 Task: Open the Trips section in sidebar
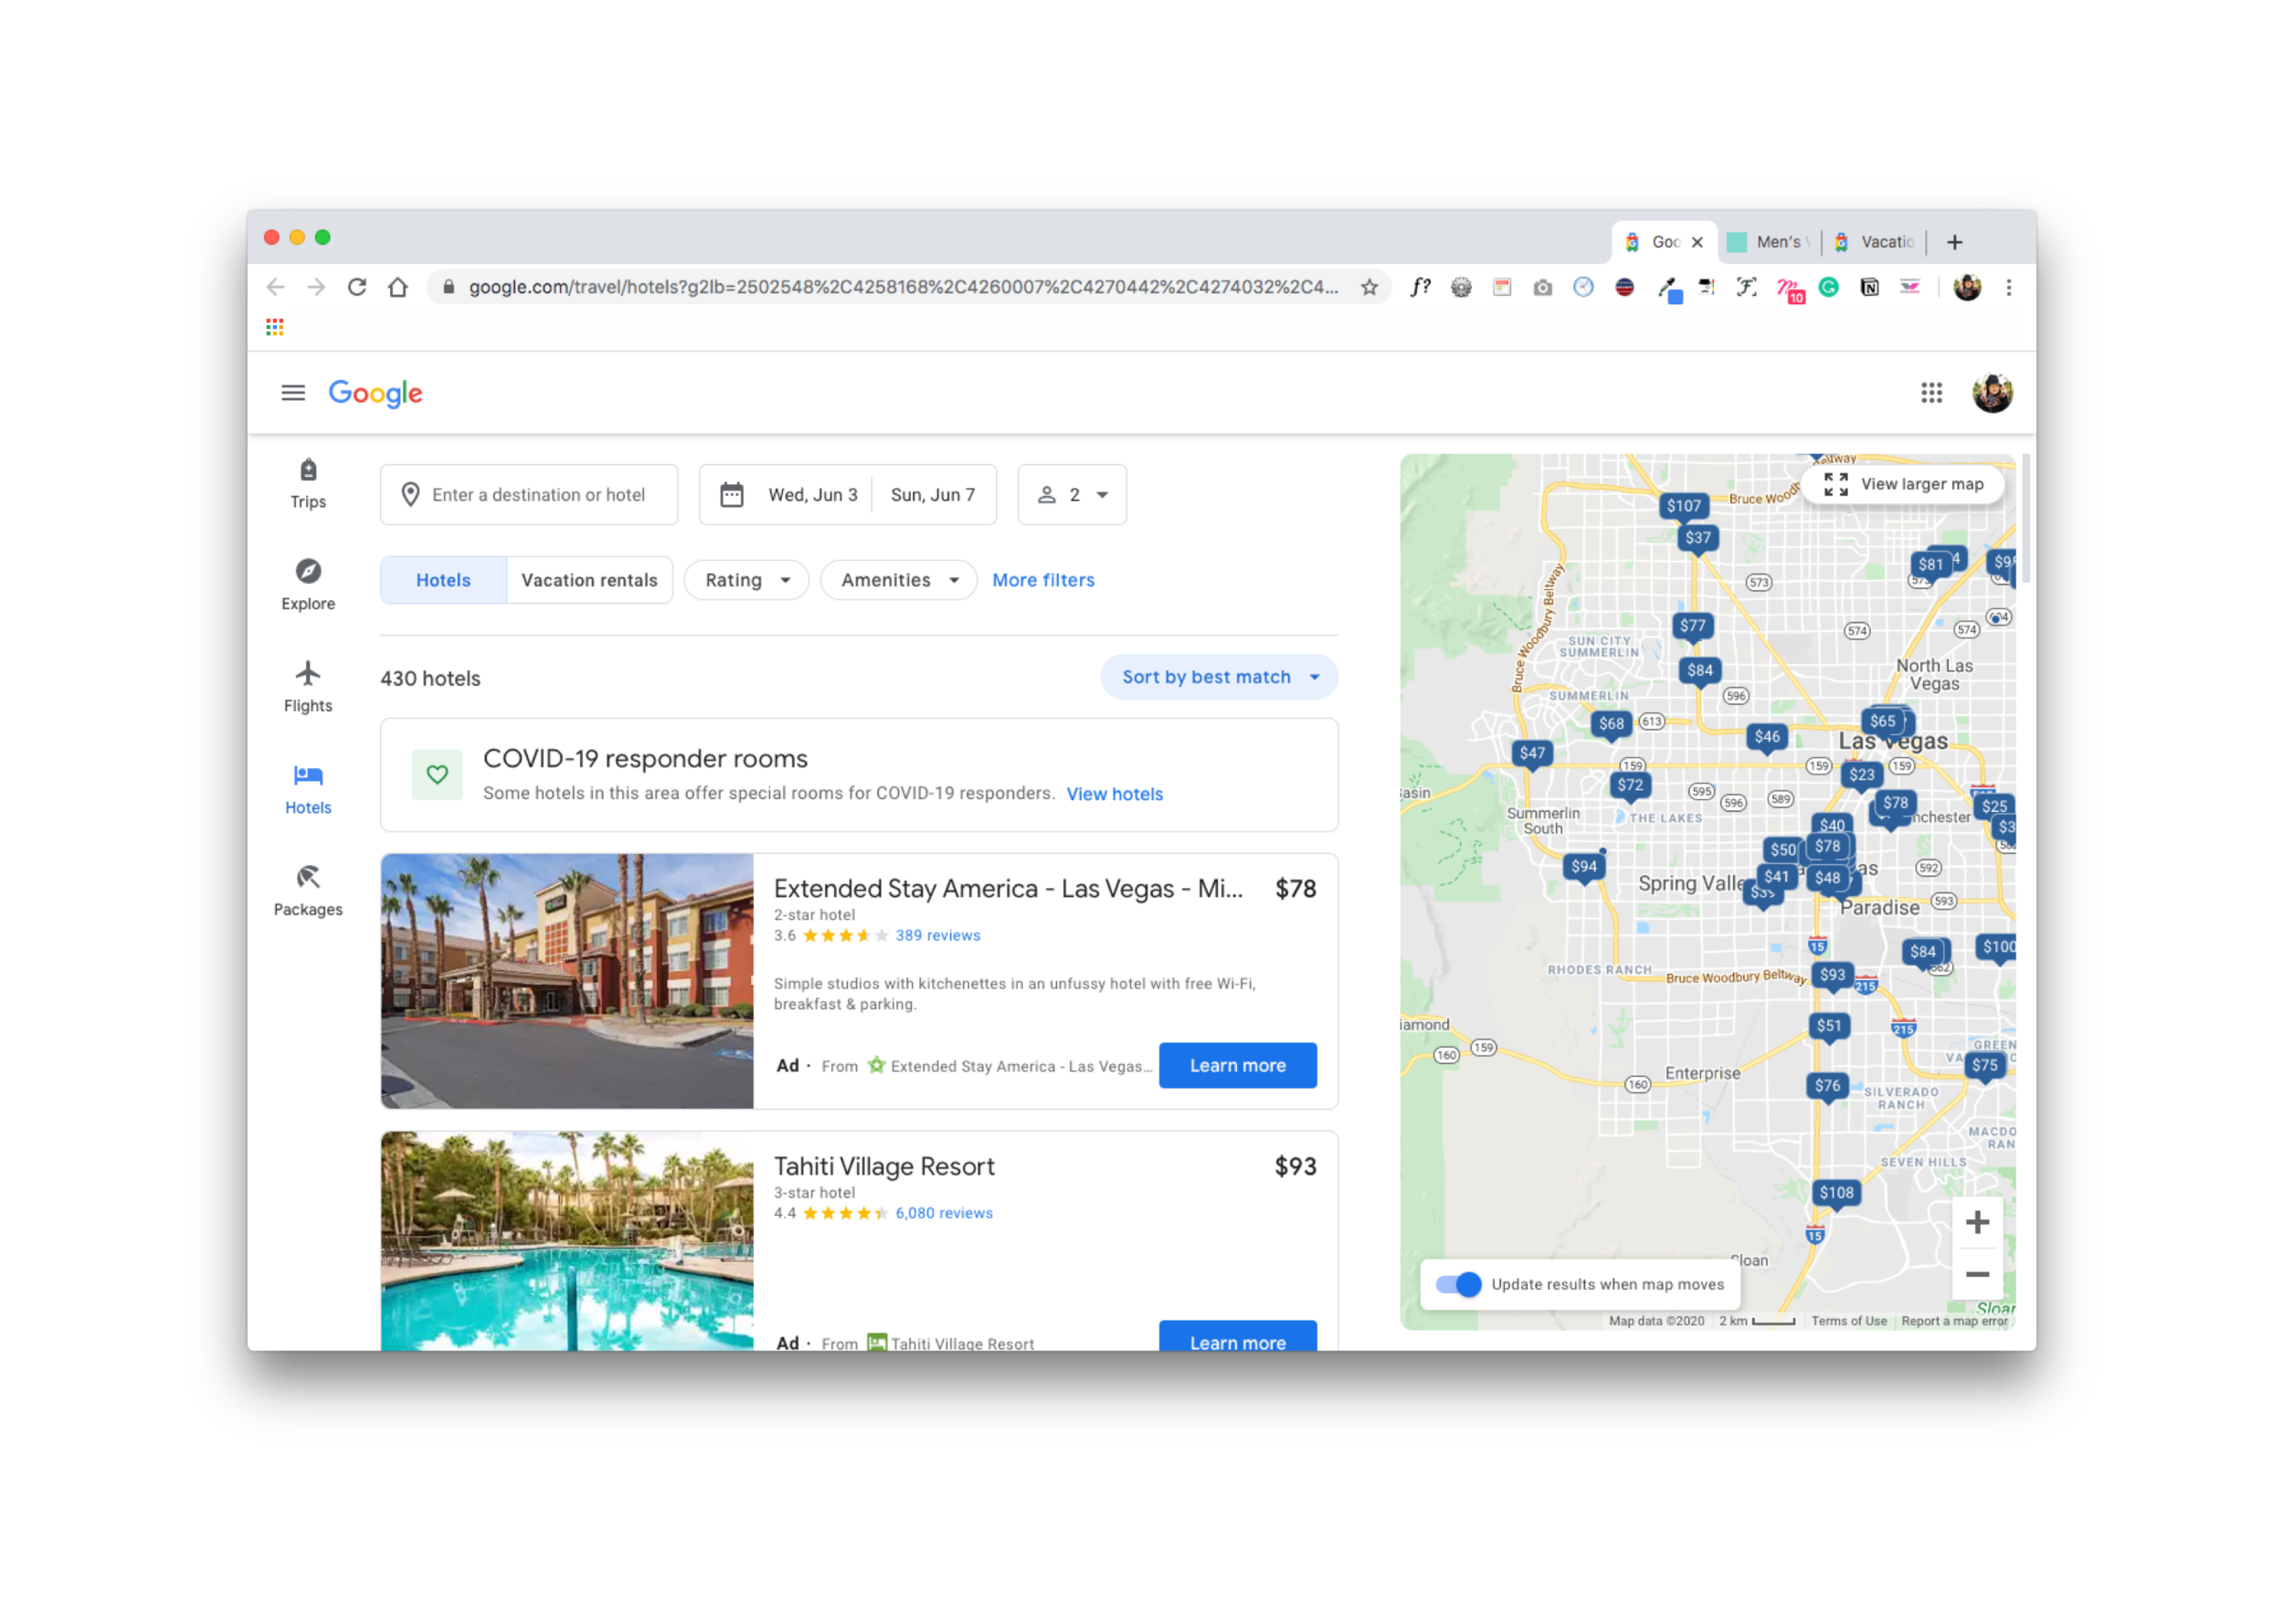(x=308, y=484)
